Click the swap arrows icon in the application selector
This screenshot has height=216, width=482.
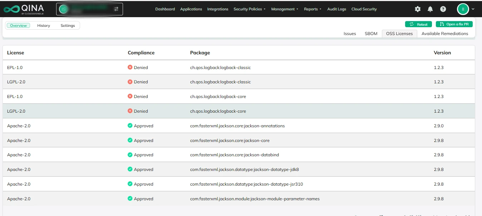coord(116,9)
